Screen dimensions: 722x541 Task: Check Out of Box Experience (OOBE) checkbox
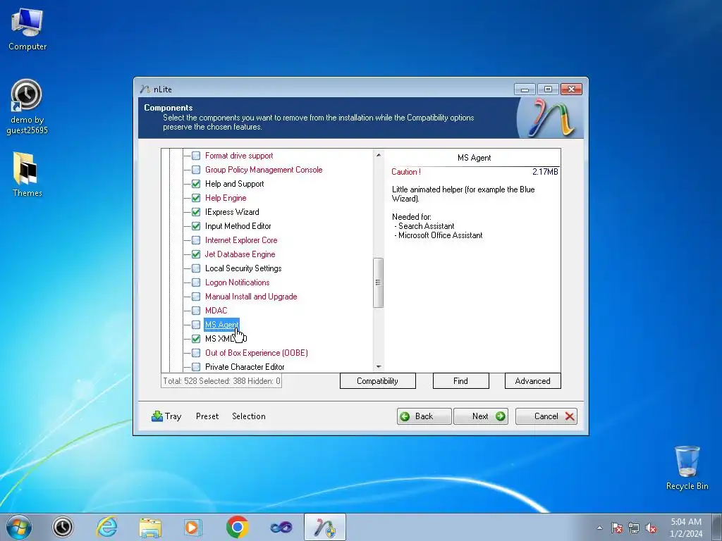(x=196, y=353)
